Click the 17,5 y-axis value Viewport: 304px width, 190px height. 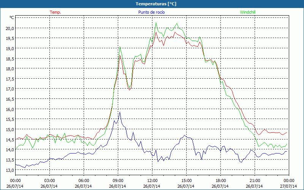click(x=10, y=79)
